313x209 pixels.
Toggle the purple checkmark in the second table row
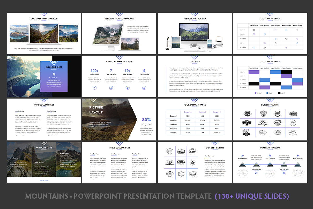click(x=254, y=34)
